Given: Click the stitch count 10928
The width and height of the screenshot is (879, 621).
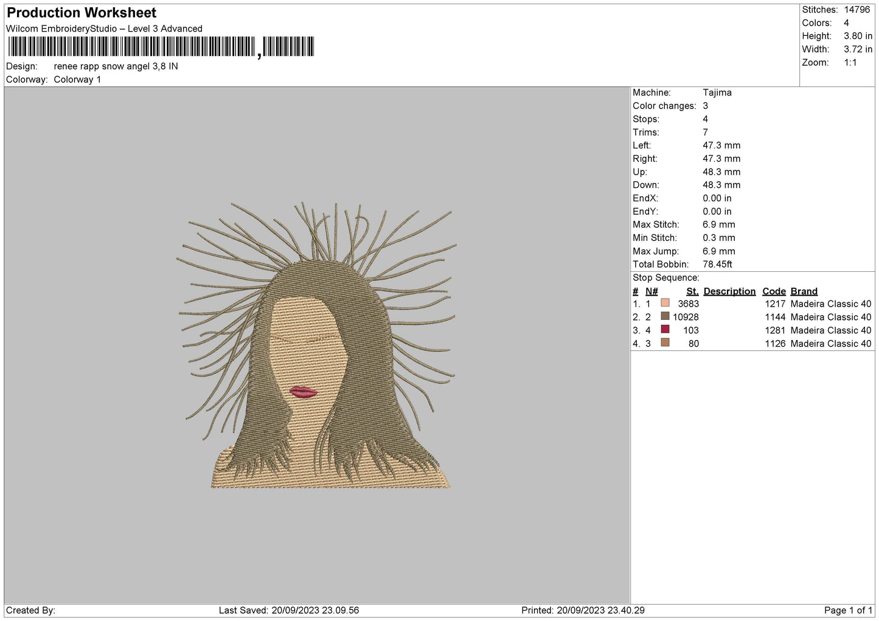Looking at the screenshot, I should 686,317.
